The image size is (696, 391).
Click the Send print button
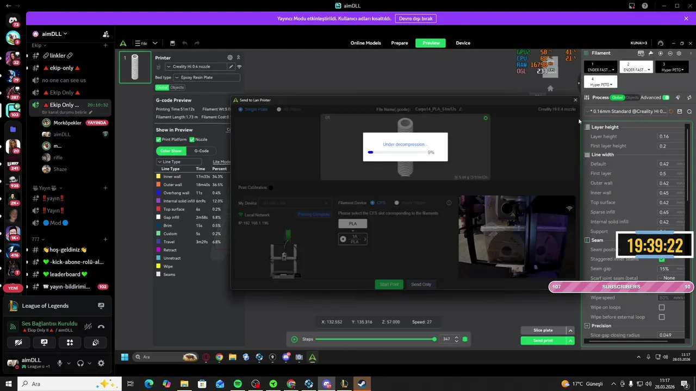pyautogui.click(x=543, y=340)
